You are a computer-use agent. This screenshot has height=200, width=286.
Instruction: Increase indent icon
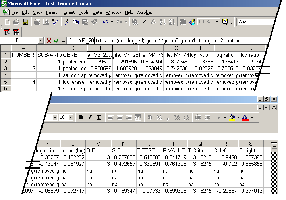[207, 117]
